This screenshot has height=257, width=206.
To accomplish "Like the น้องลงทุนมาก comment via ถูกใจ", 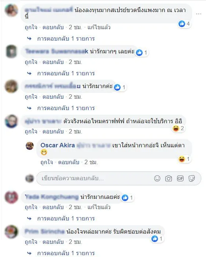I will coord(31,27).
